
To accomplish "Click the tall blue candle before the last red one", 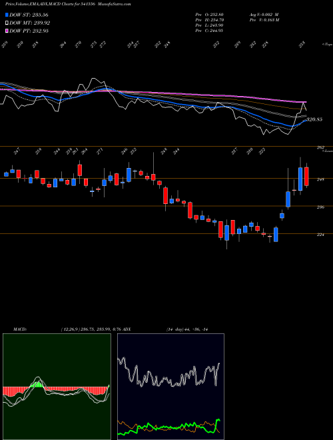I will pyautogui.click(x=300, y=179).
